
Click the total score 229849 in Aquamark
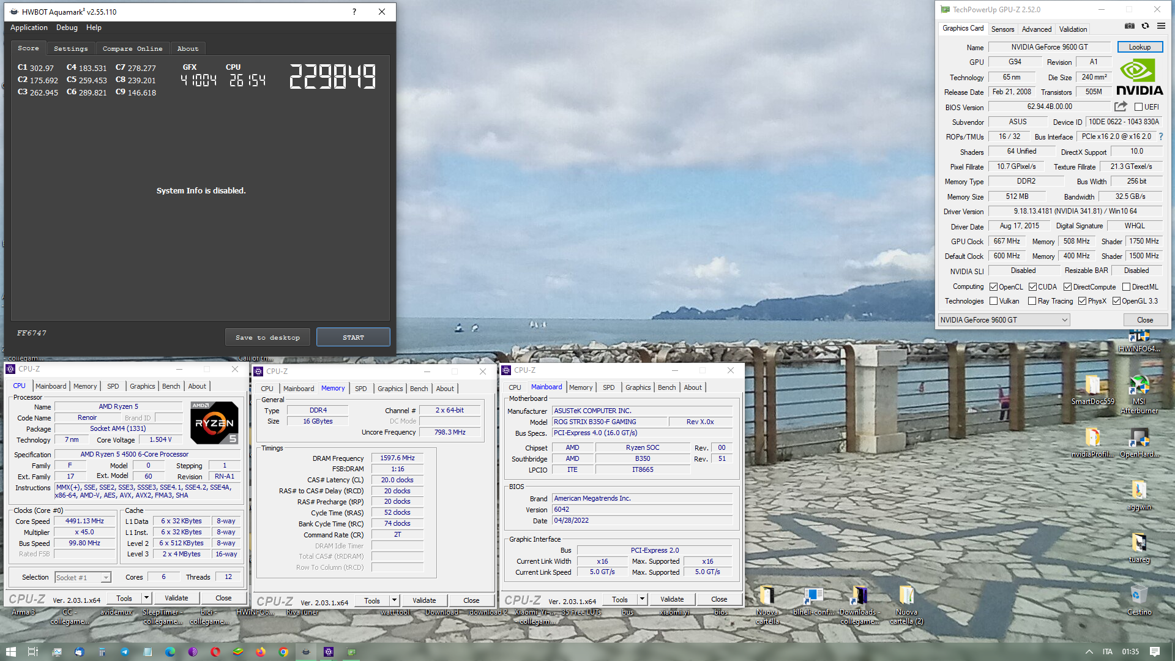coord(332,77)
